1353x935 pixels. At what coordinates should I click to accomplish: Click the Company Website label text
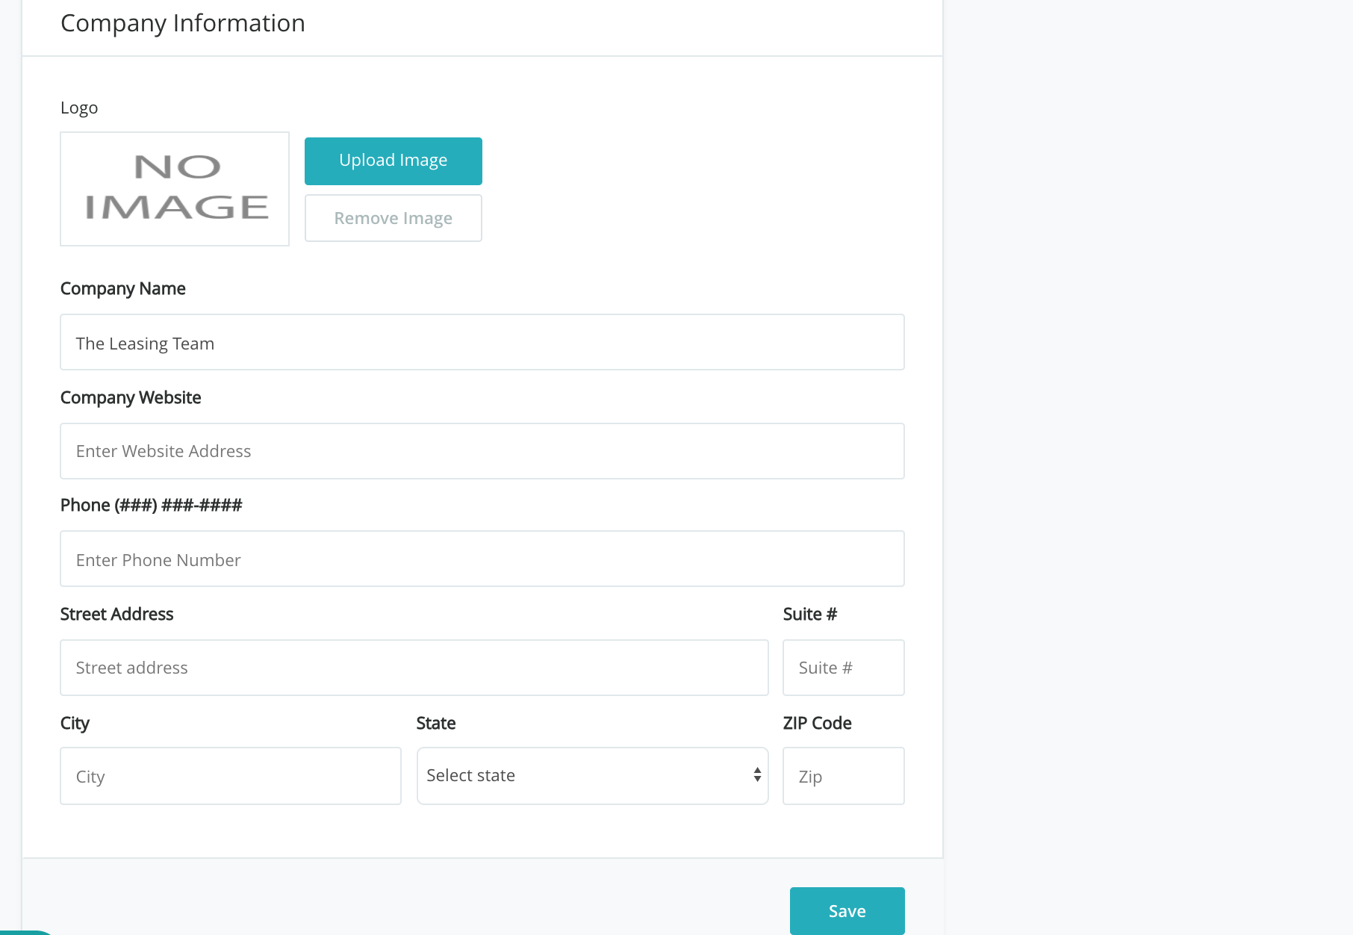coord(131,398)
